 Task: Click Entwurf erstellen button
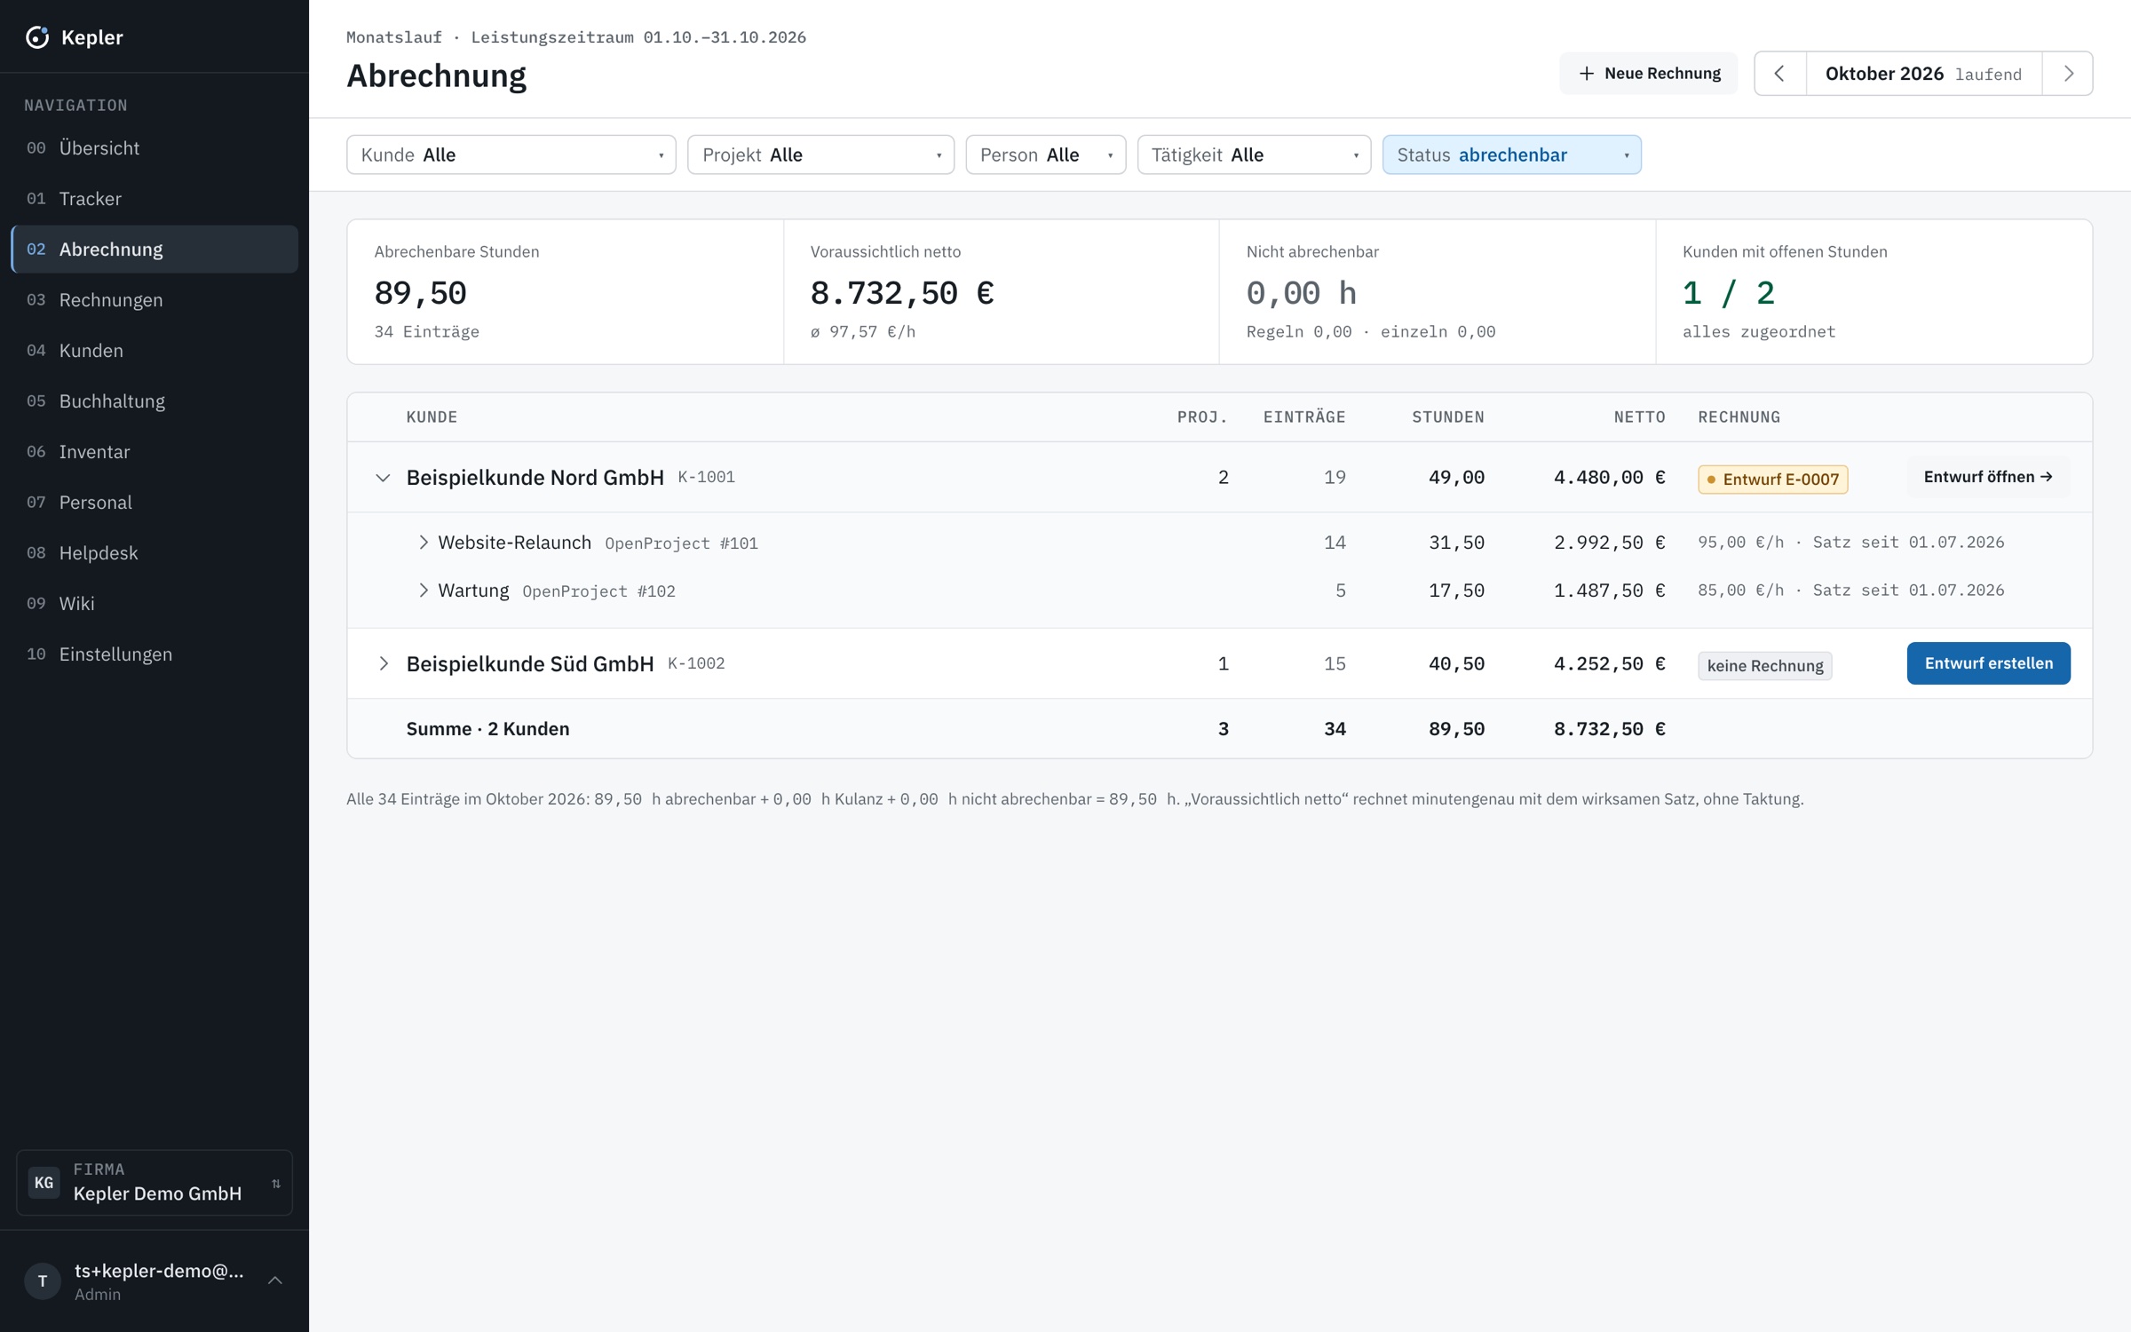[1988, 663]
